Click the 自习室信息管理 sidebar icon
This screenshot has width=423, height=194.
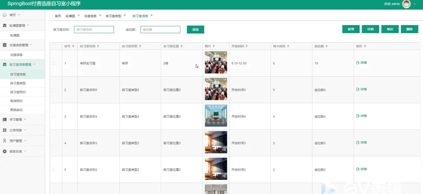click(x=5, y=65)
